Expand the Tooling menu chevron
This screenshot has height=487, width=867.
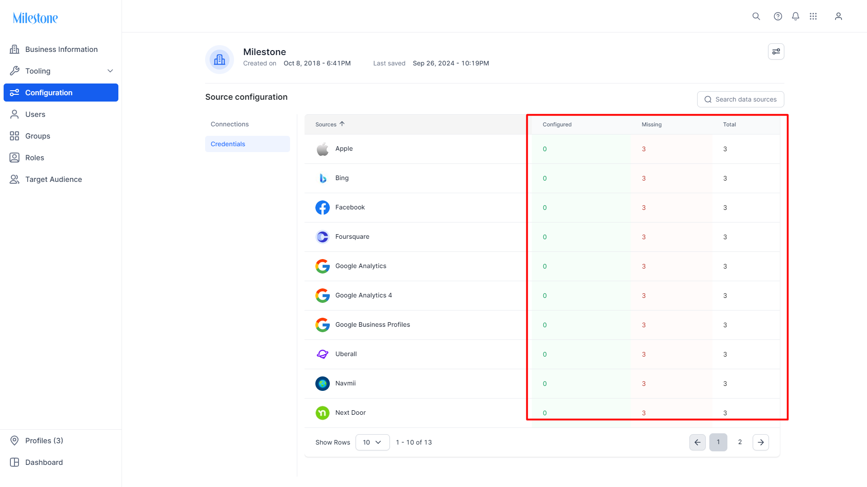pos(110,71)
